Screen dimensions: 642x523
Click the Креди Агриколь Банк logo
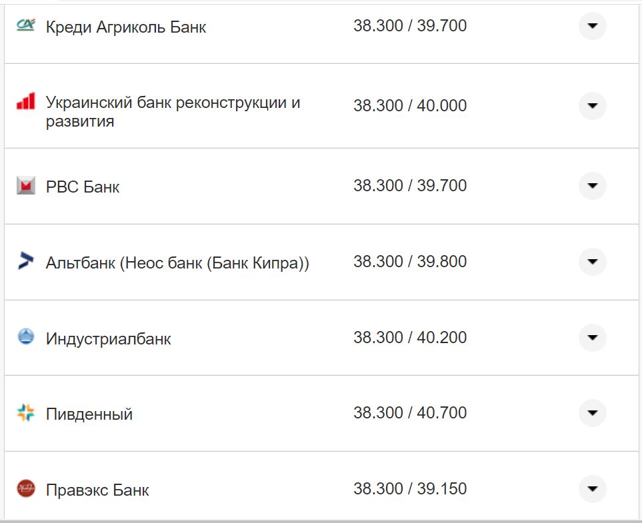tap(25, 23)
